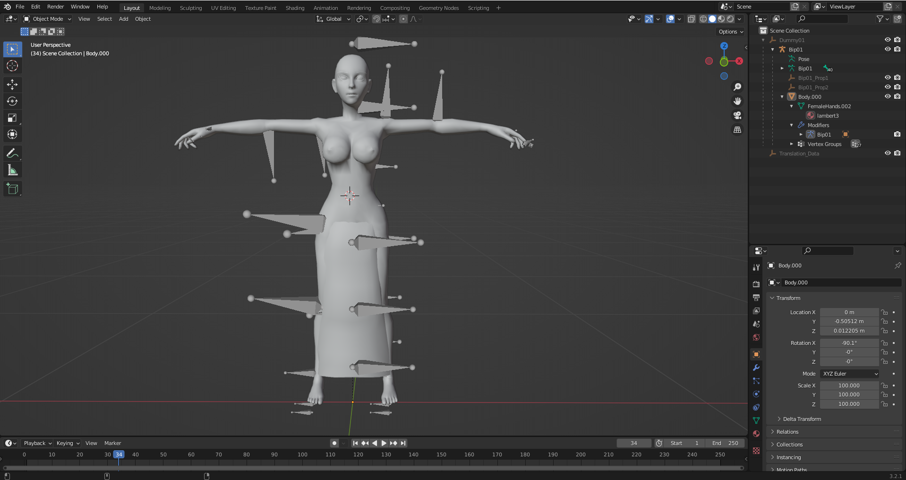The height and width of the screenshot is (480, 906).
Task: Select the Add Cube tool
Action: 12,189
